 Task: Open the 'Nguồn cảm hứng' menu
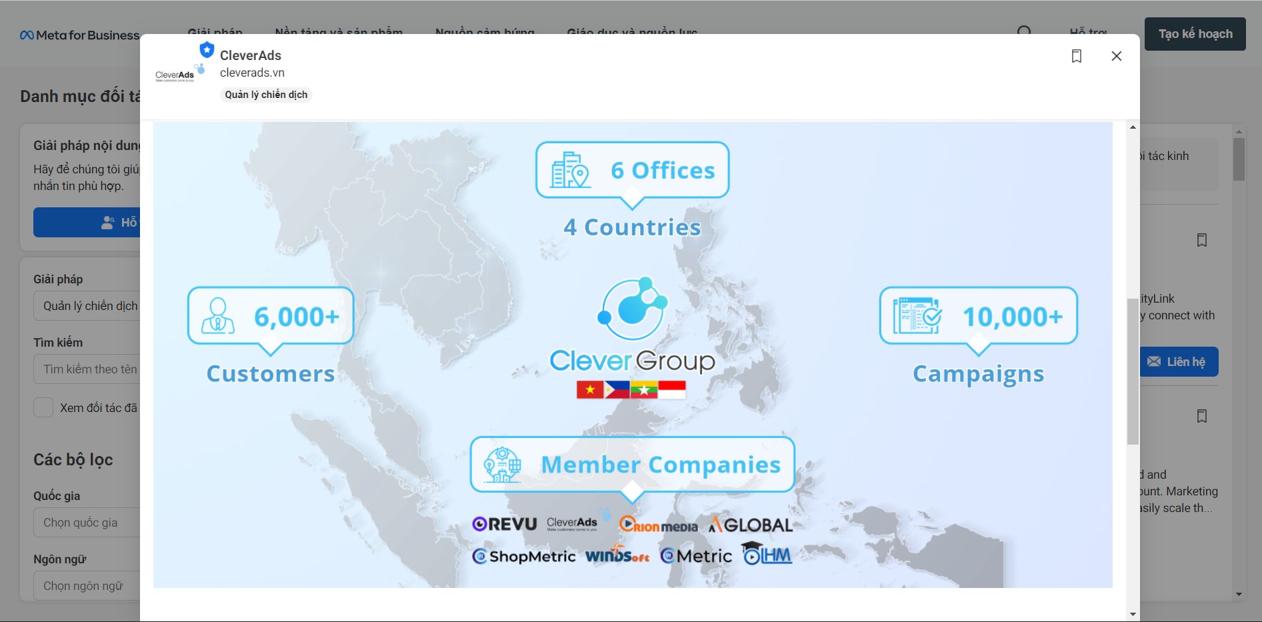[x=485, y=31]
